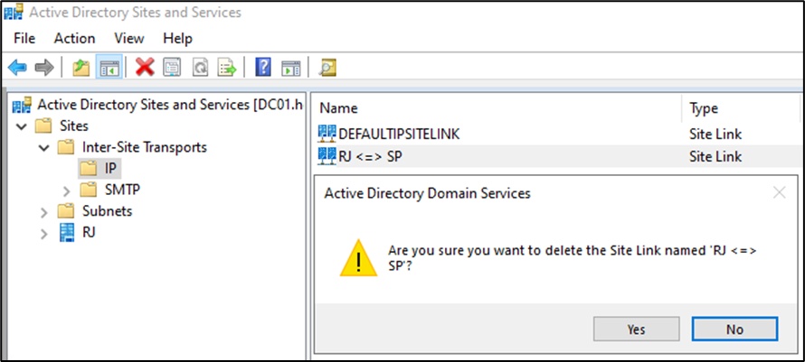Expand the Subnets folder node
The height and width of the screenshot is (362, 805).
43,211
